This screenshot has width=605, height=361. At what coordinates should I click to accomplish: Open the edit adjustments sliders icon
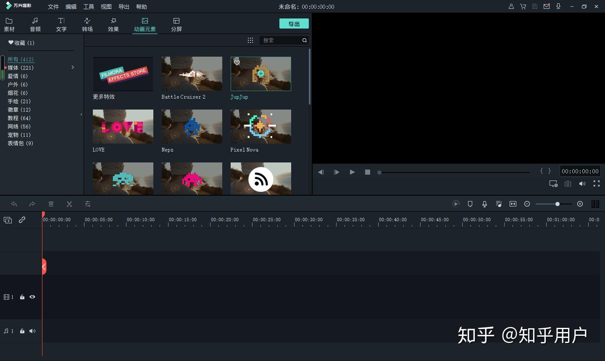pos(88,204)
